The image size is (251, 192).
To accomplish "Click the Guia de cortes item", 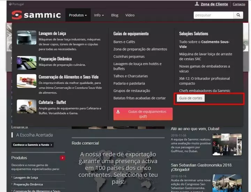I will click(x=191, y=98).
